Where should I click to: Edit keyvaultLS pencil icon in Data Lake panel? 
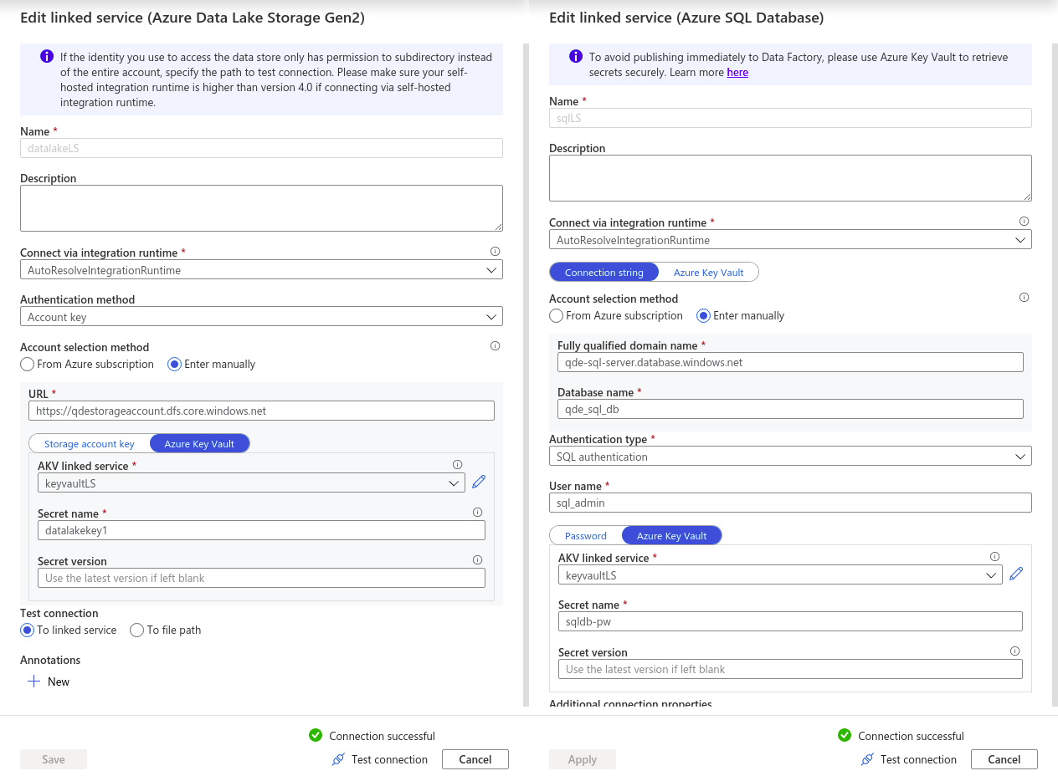pyautogui.click(x=479, y=482)
